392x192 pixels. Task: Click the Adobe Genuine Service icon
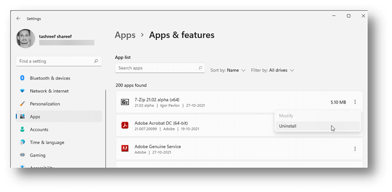125,149
